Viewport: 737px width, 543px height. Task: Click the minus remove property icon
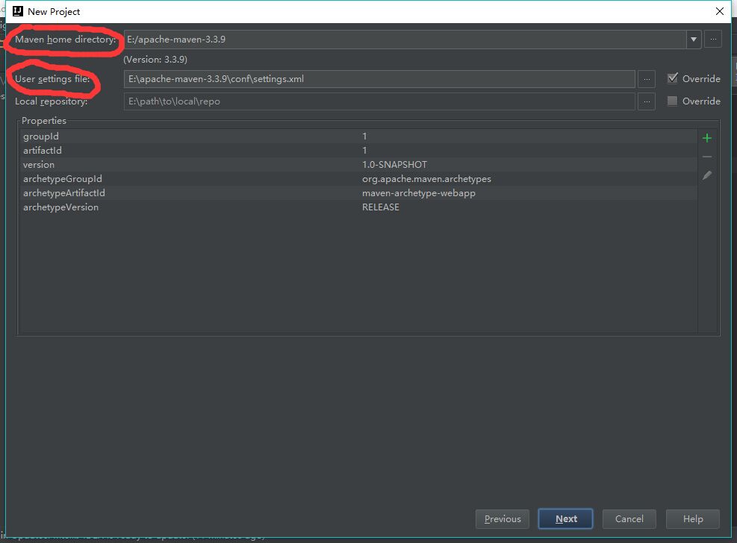[706, 157]
